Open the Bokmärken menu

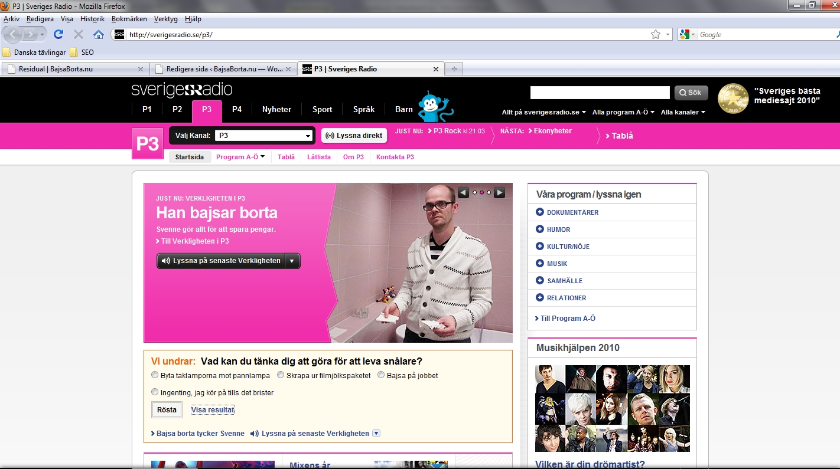(129, 19)
